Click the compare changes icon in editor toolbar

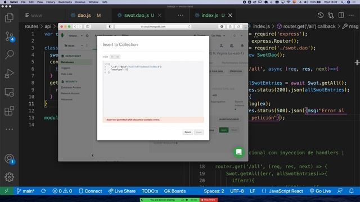click(331, 15)
